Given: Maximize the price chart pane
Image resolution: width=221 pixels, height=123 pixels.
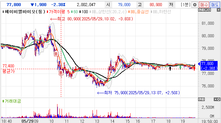Looking at the screenshot, I should [219, 10].
